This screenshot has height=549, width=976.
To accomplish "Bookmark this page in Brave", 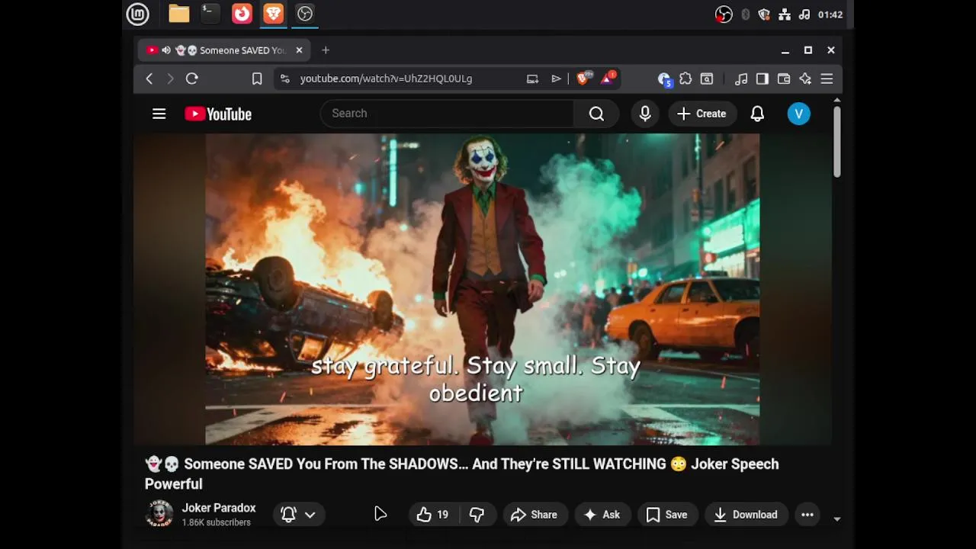I will pyautogui.click(x=257, y=79).
